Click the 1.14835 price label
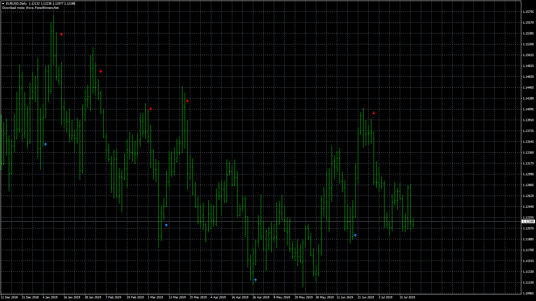The width and height of the screenshot is (536, 301). pyautogui.click(x=528, y=66)
